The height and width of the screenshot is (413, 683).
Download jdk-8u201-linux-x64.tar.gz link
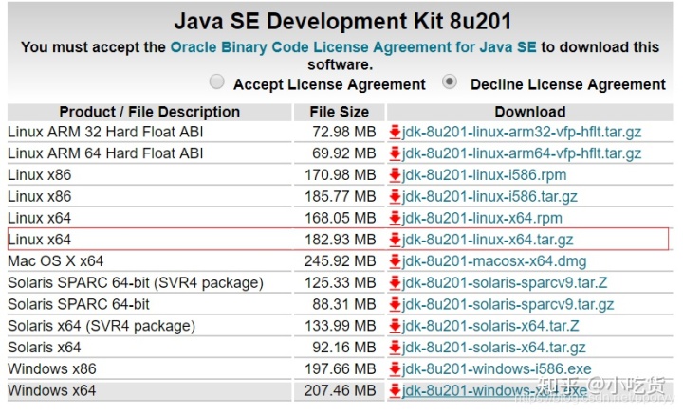(x=488, y=240)
